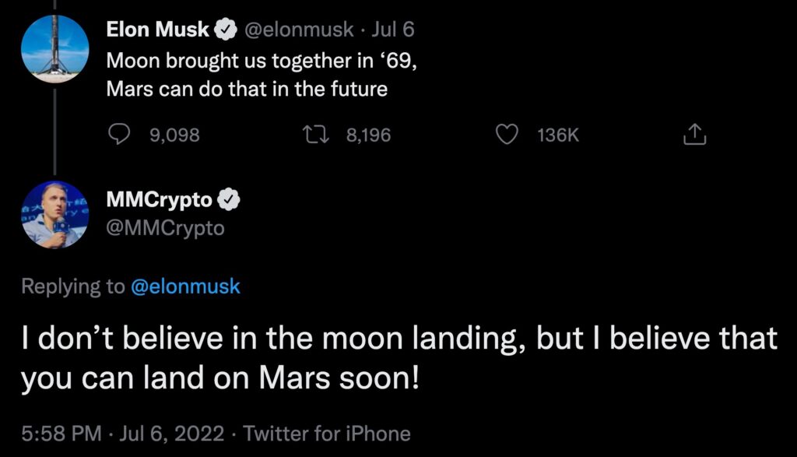Like the tweet with the heart icon
The height and width of the screenshot is (457, 797).
pyautogui.click(x=507, y=135)
